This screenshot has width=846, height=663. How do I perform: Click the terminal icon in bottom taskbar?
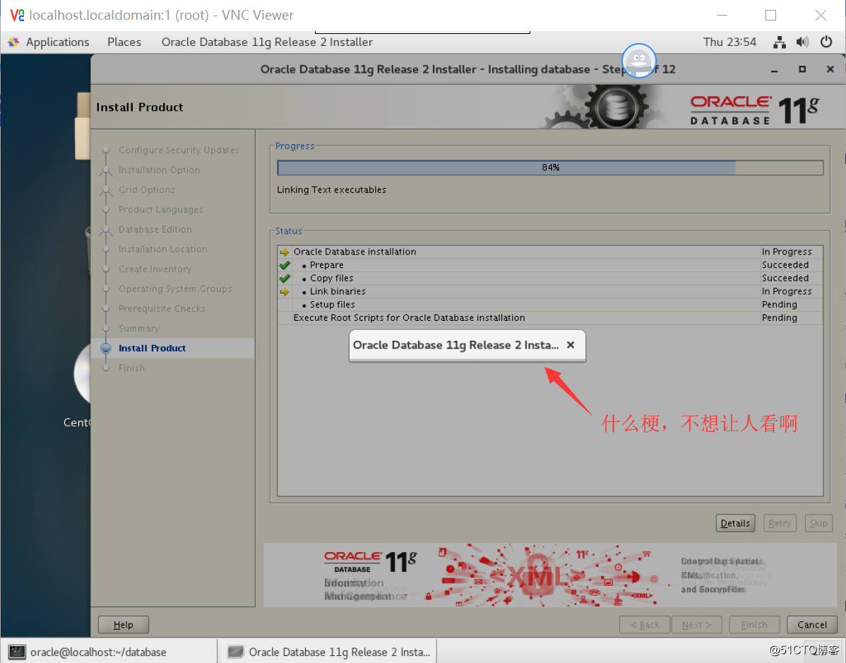coord(17,652)
